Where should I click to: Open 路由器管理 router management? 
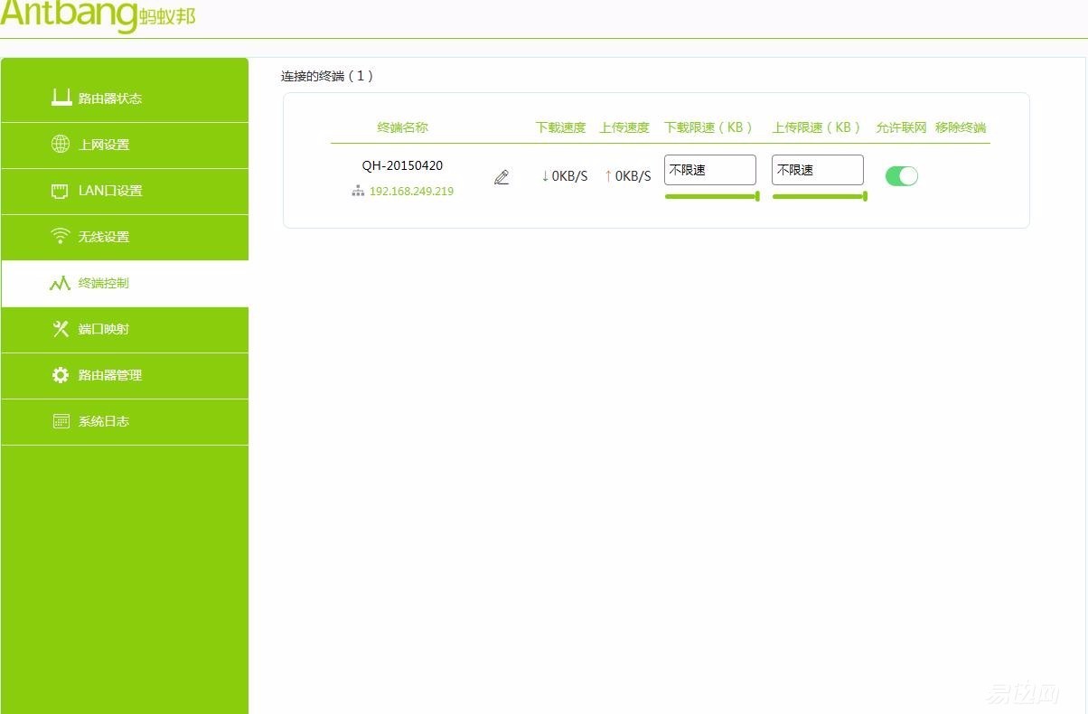click(125, 375)
